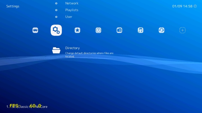Screen dimensions: 202x113
Task: Click the Directory folder icon
Action: (56, 50)
